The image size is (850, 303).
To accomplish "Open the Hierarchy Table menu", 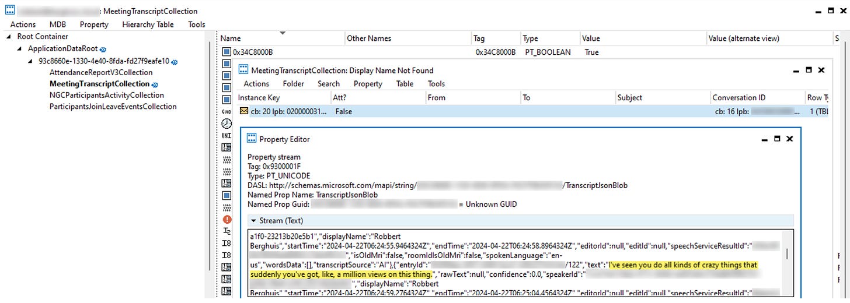I will pyautogui.click(x=148, y=24).
